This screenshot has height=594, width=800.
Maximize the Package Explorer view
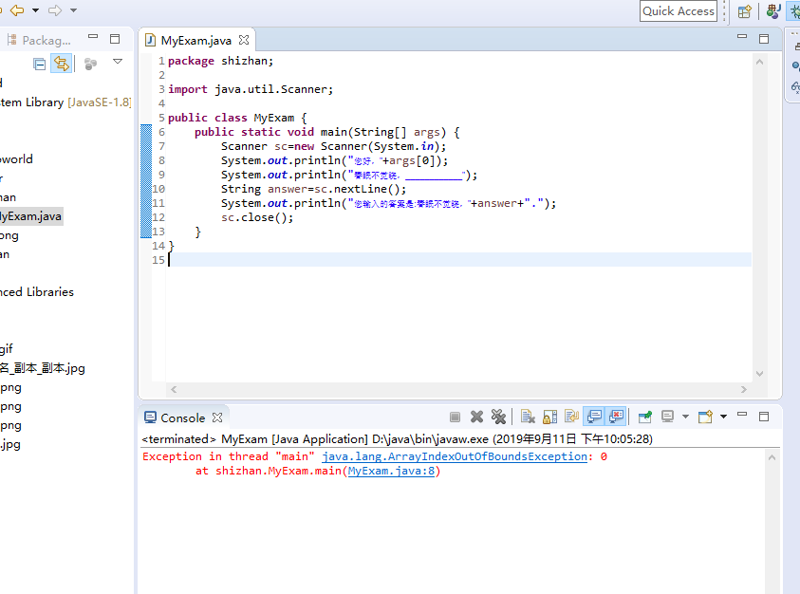click(115, 39)
